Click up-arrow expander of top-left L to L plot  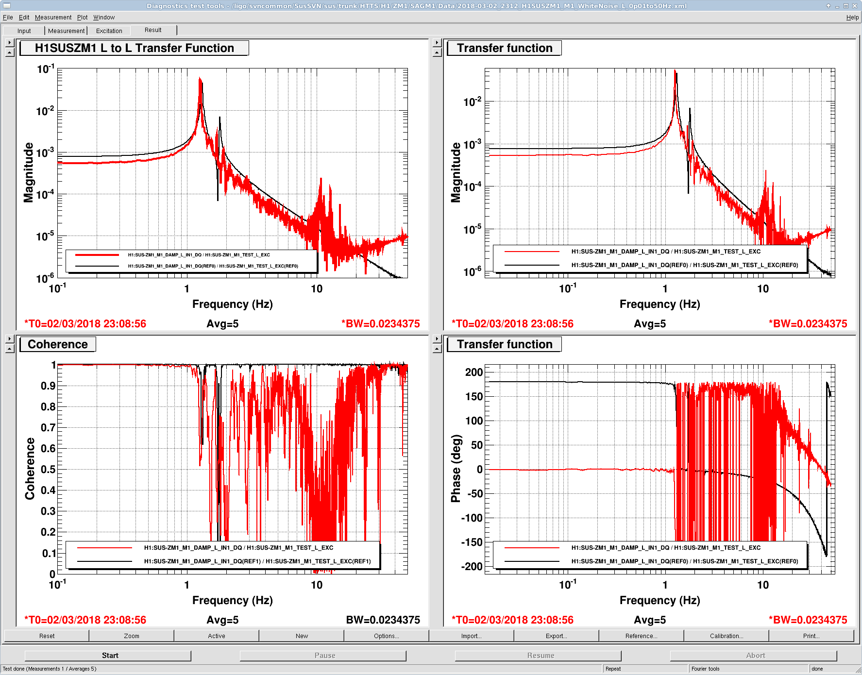pos(10,52)
